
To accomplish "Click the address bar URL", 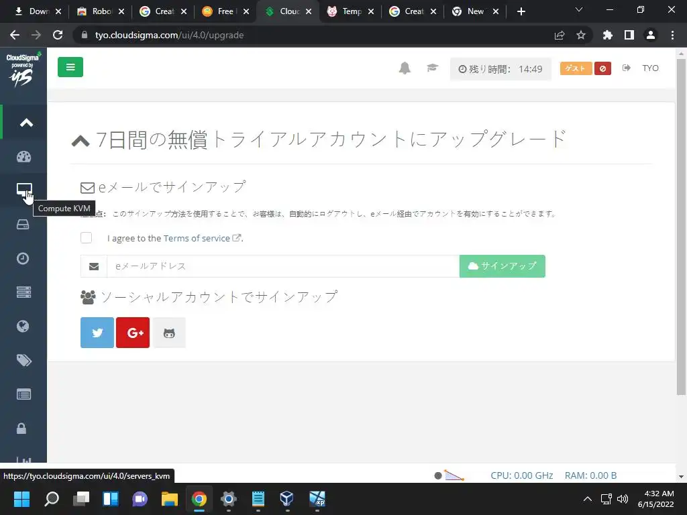I will click(x=169, y=35).
